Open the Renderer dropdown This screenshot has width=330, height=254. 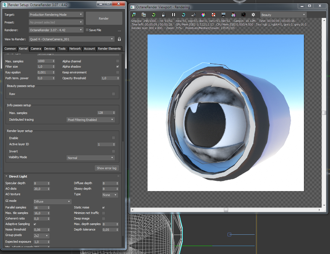coord(56,30)
